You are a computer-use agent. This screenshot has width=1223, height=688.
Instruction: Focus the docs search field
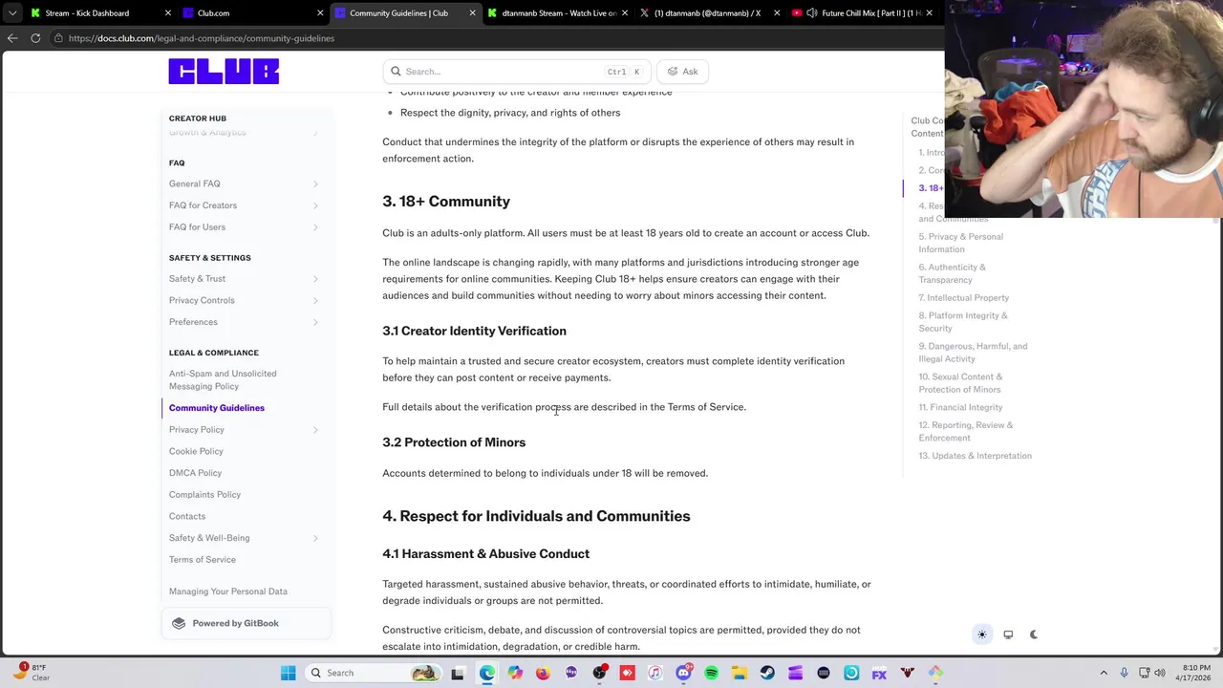(517, 72)
